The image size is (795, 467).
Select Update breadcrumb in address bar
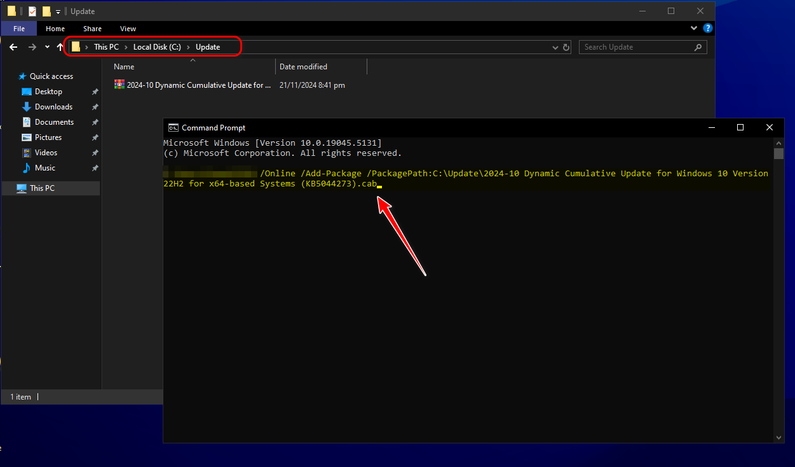point(208,47)
